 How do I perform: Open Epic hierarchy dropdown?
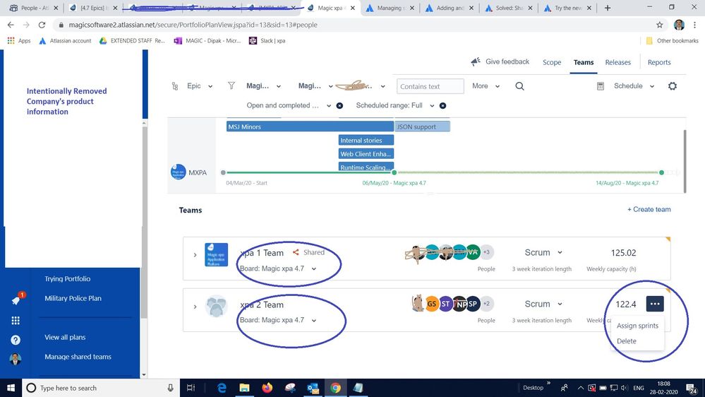200,86
